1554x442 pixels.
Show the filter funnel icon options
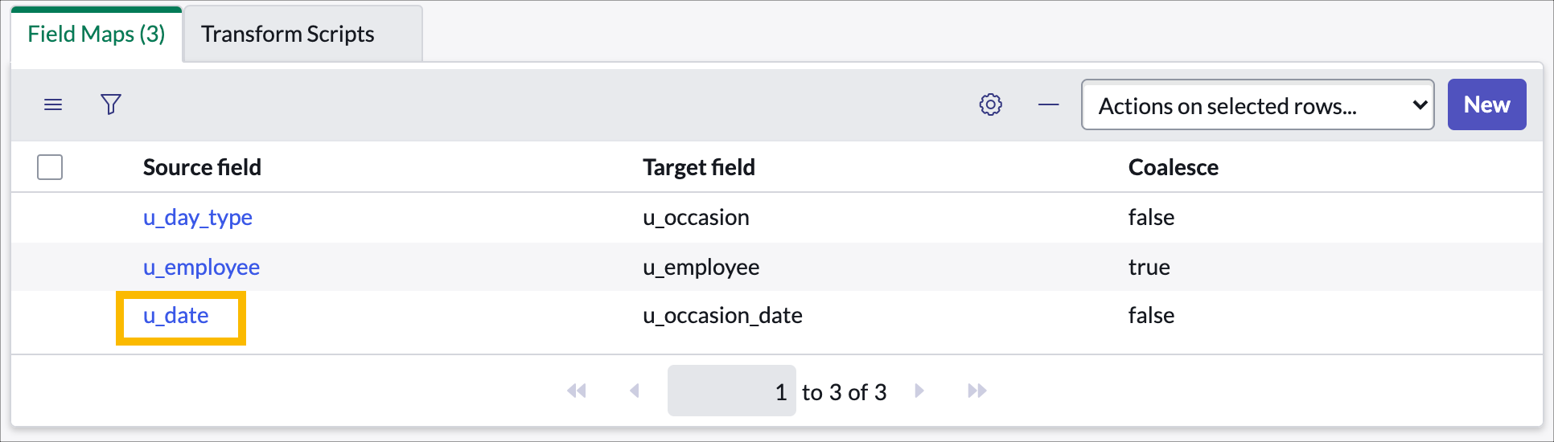(111, 104)
